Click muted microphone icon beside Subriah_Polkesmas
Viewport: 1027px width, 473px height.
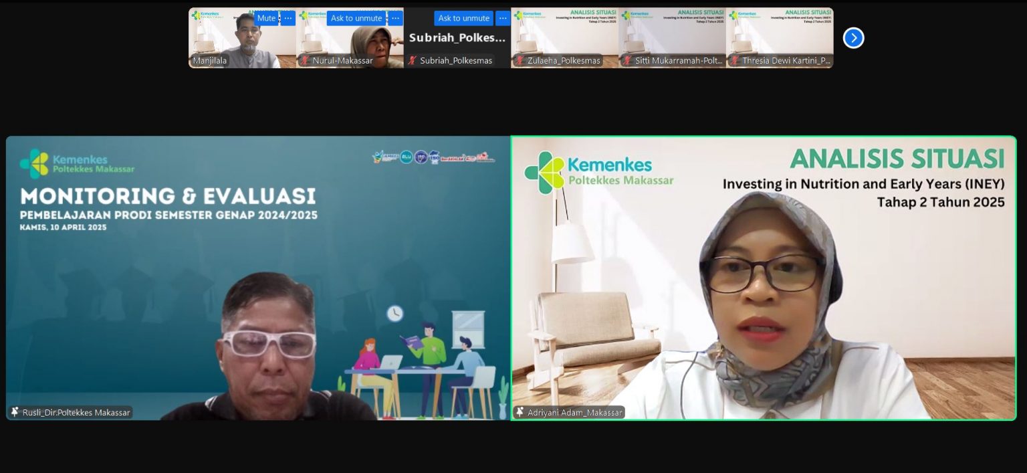coord(413,61)
